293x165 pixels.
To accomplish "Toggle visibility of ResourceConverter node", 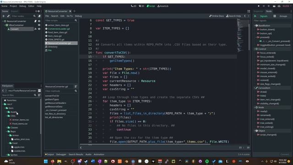I will point(39,21).
